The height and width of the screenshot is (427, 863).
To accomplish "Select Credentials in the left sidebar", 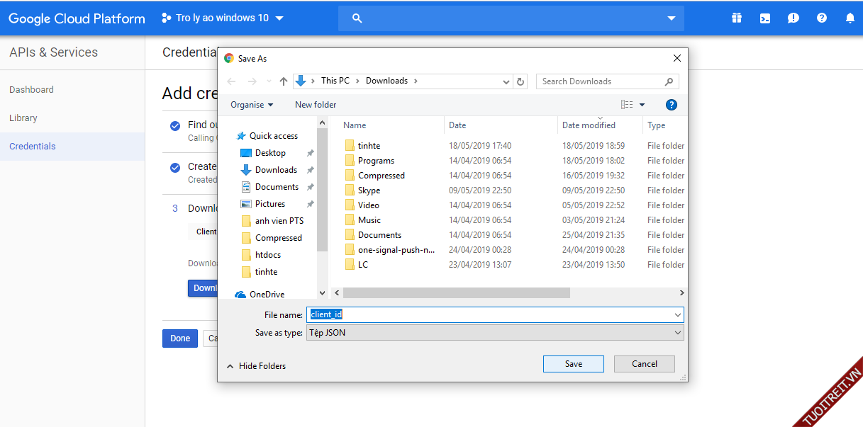I will [33, 147].
